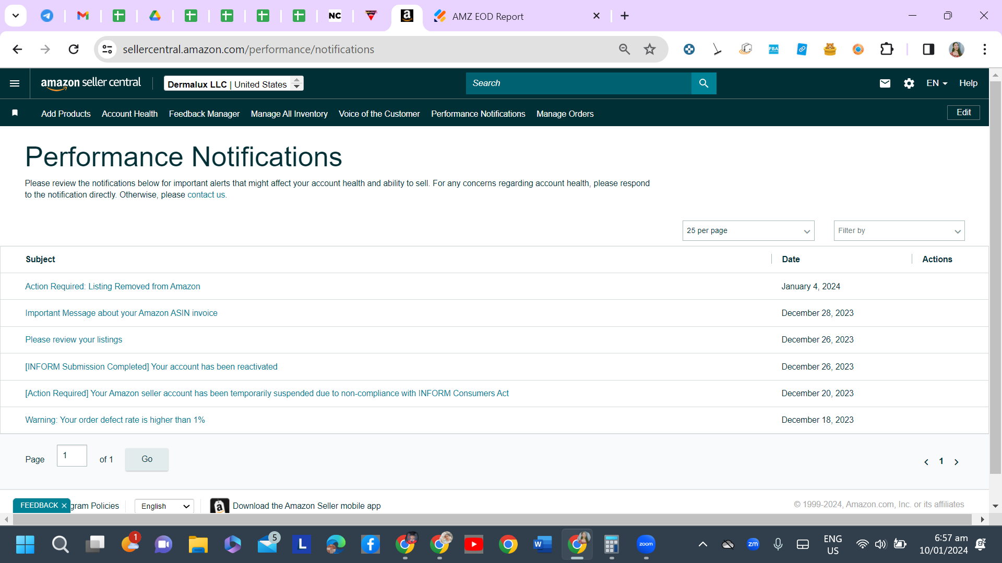
Task: Click the Amazon Seller Central logo
Action: pos(91,83)
